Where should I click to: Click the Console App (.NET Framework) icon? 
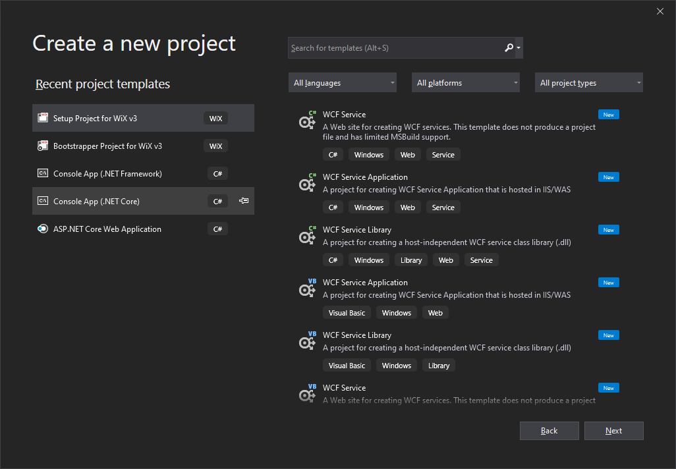(x=43, y=173)
